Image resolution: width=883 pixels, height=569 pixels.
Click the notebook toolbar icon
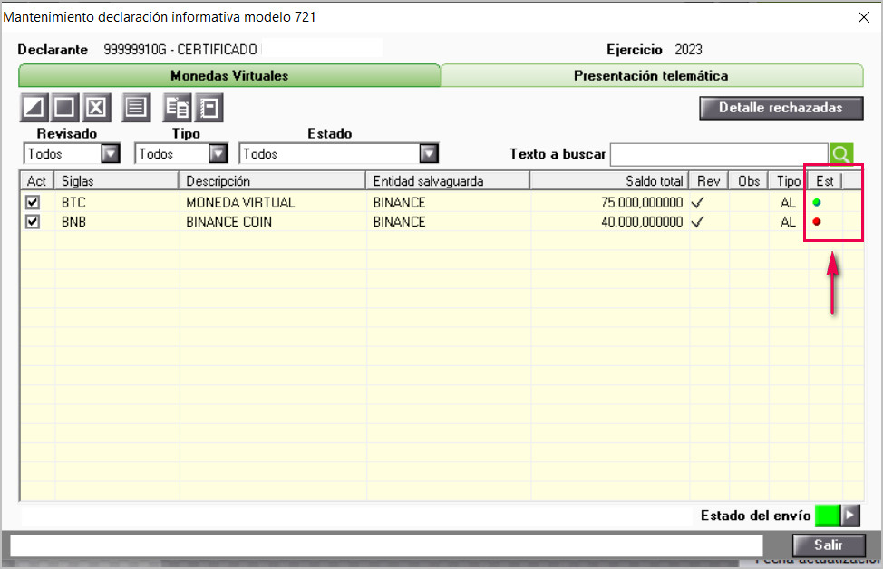tap(209, 108)
